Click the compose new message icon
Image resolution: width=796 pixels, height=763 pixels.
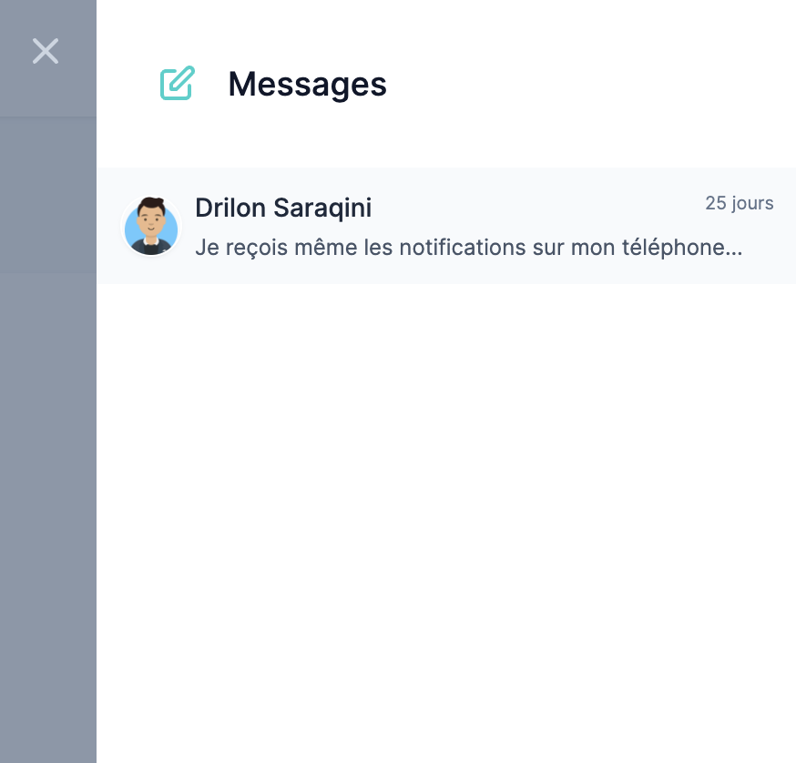click(x=177, y=84)
